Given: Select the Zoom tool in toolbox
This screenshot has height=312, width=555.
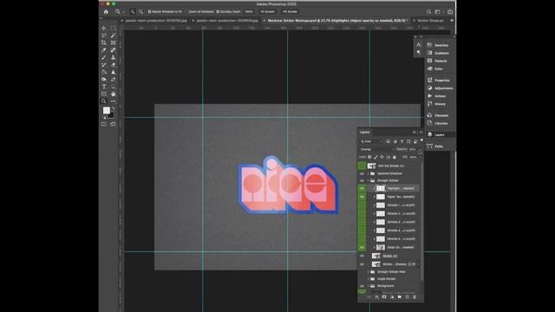Looking at the screenshot, I should point(104,101).
